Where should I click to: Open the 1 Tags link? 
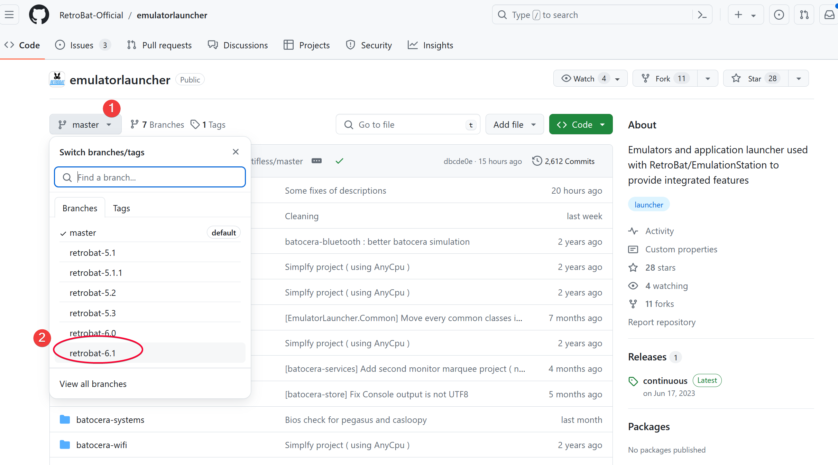[x=208, y=125]
